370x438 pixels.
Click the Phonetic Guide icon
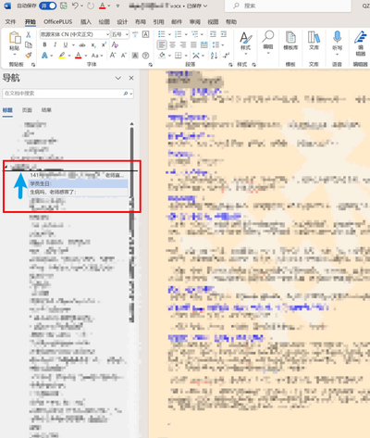point(135,34)
